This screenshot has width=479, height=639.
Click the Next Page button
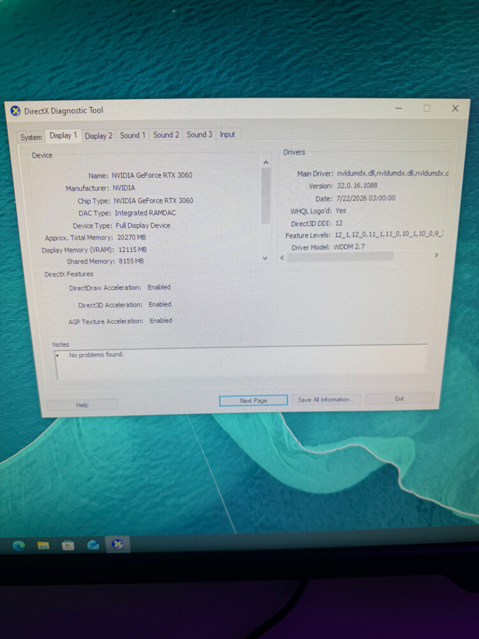(x=254, y=401)
